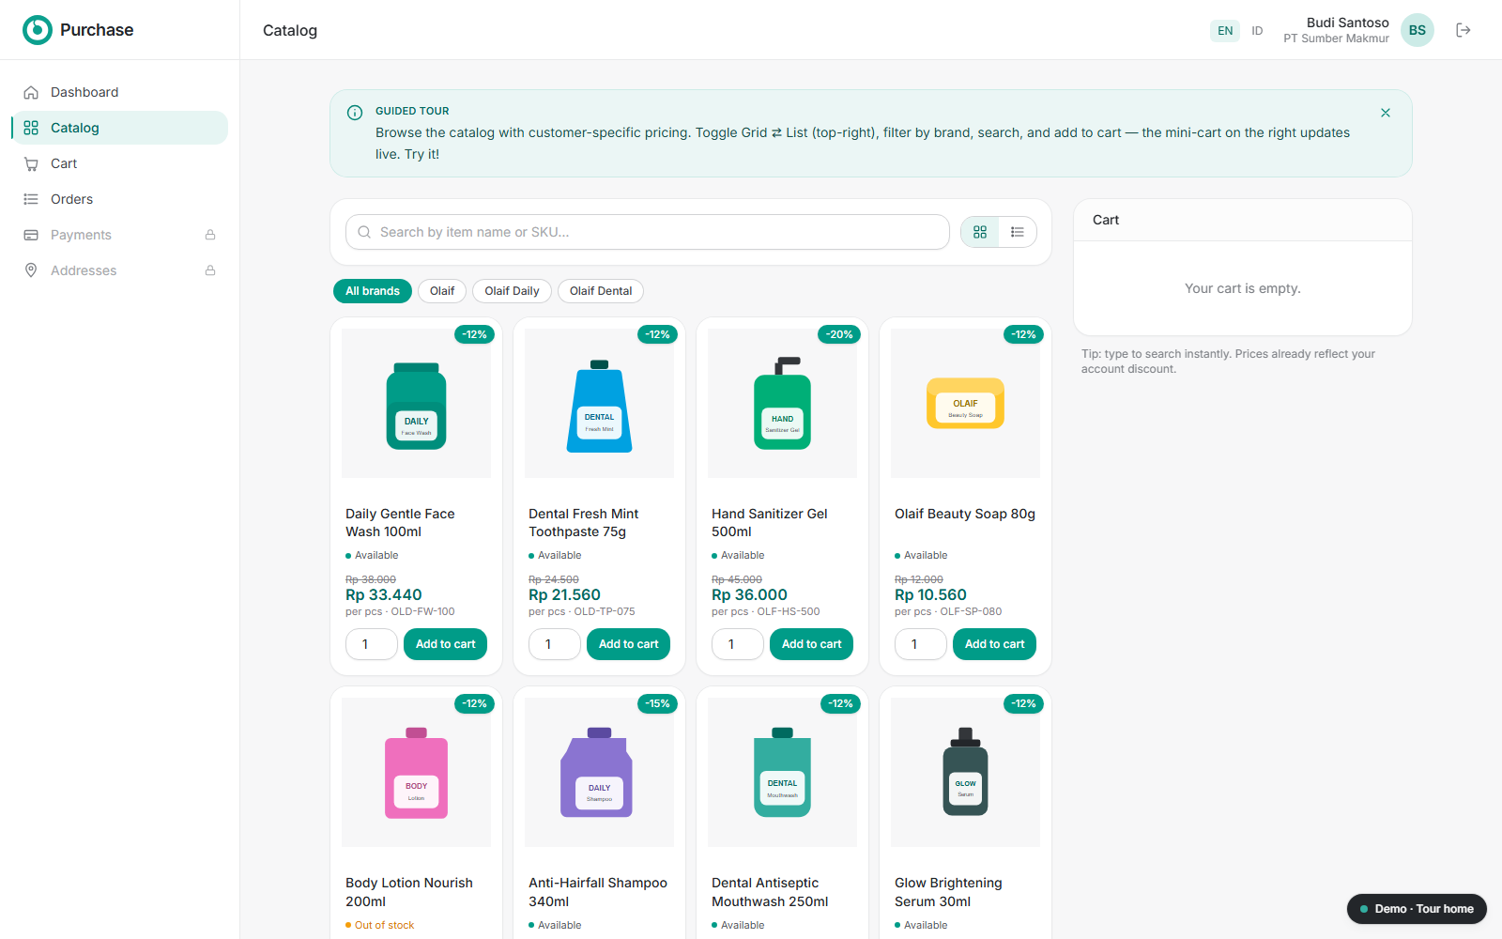The width and height of the screenshot is (1502, 939).
Task: Add Olaif Beauty Soap 80g to cart
Action: coord(994,644)
